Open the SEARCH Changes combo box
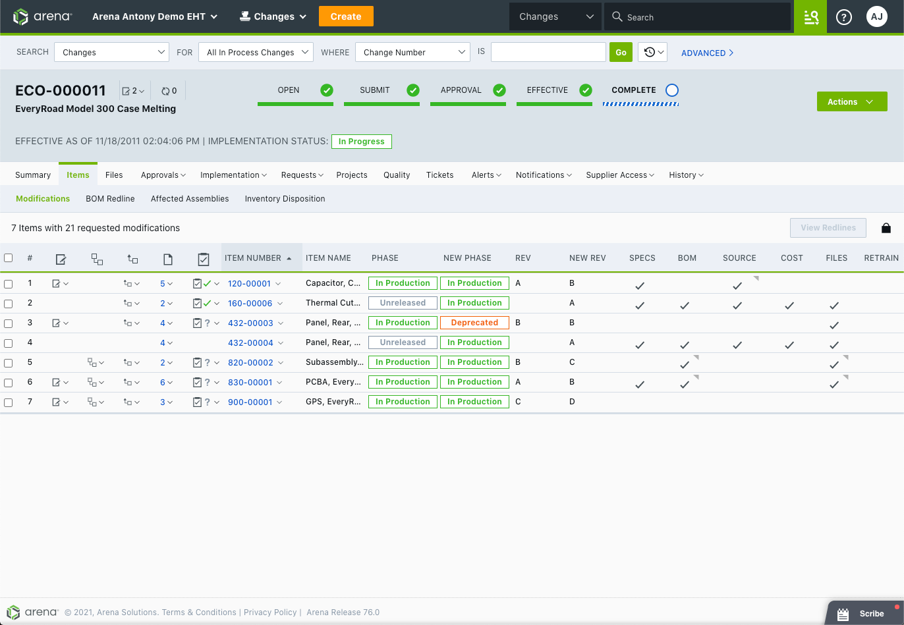Screen dimensions: 904x625 tap(112, 52)
